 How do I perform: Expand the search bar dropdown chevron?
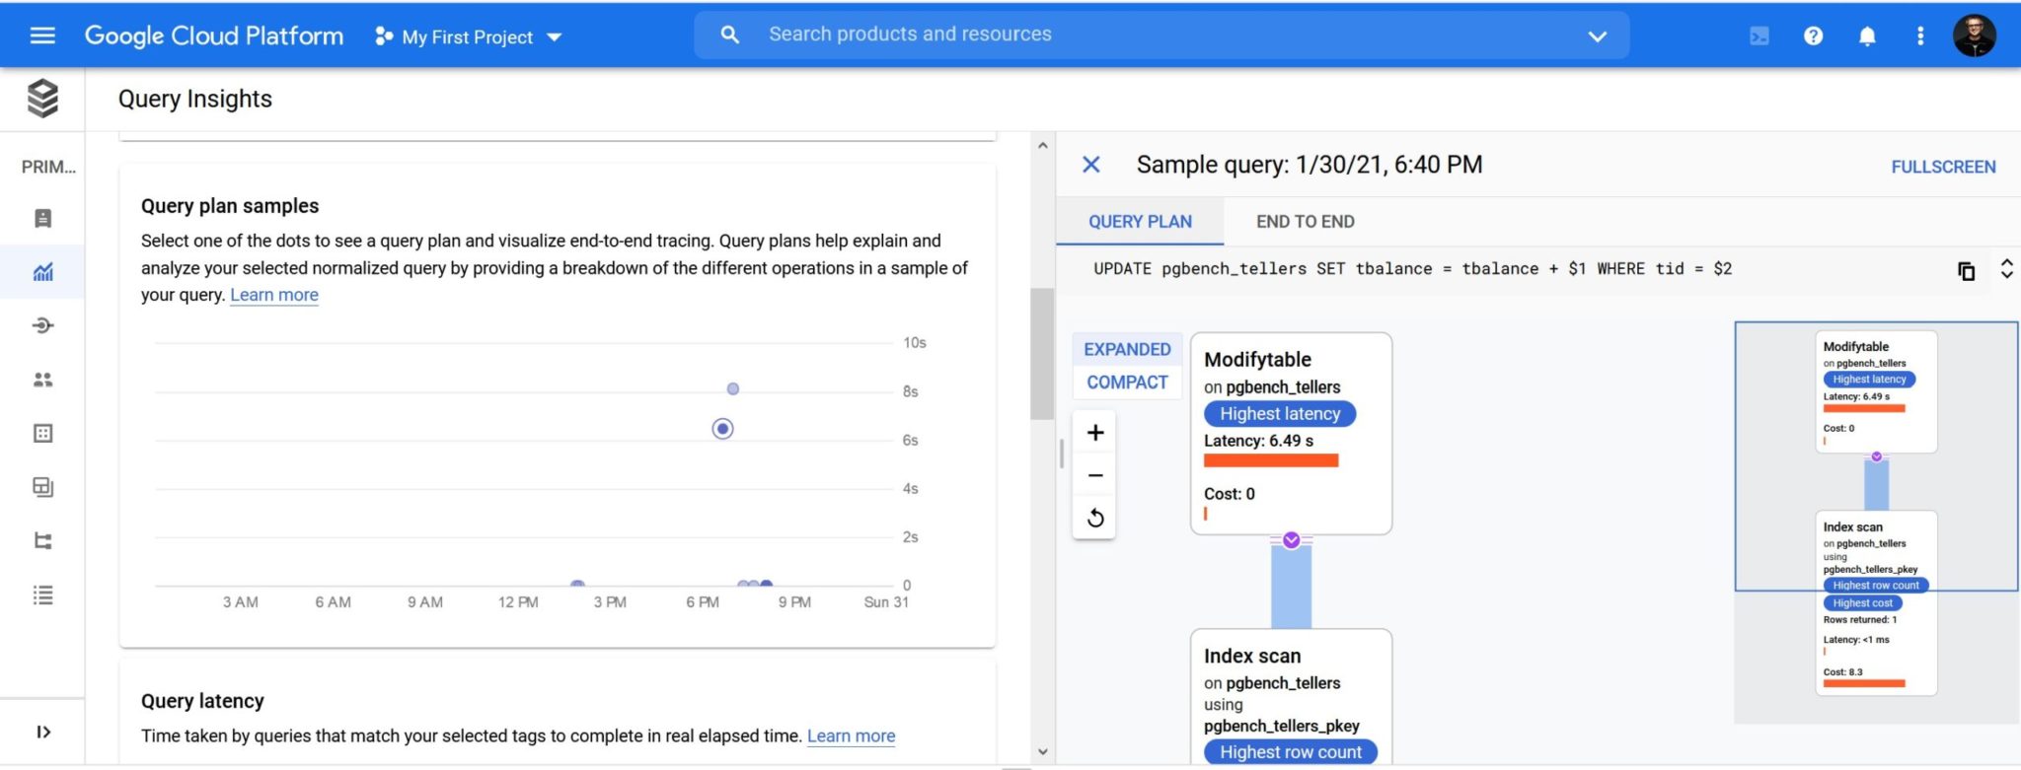pyautogui.click(x=1597, y=36)
